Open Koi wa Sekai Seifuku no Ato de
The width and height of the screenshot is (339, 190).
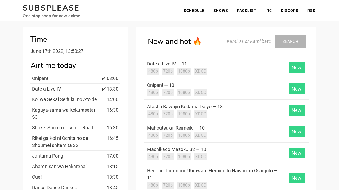click(64, 99)
